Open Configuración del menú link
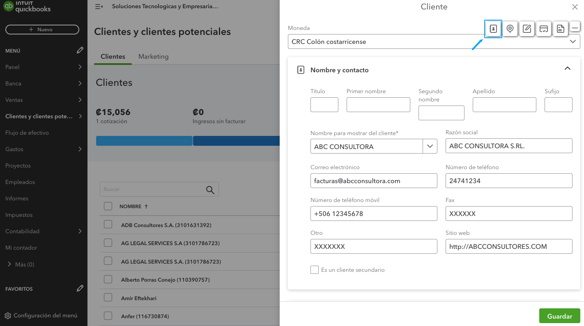 click(45, 315)
